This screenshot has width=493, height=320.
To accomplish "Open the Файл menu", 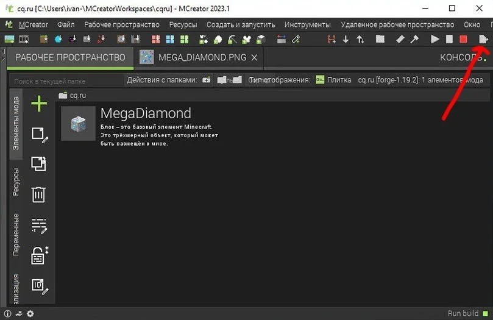I will [66, 24].
